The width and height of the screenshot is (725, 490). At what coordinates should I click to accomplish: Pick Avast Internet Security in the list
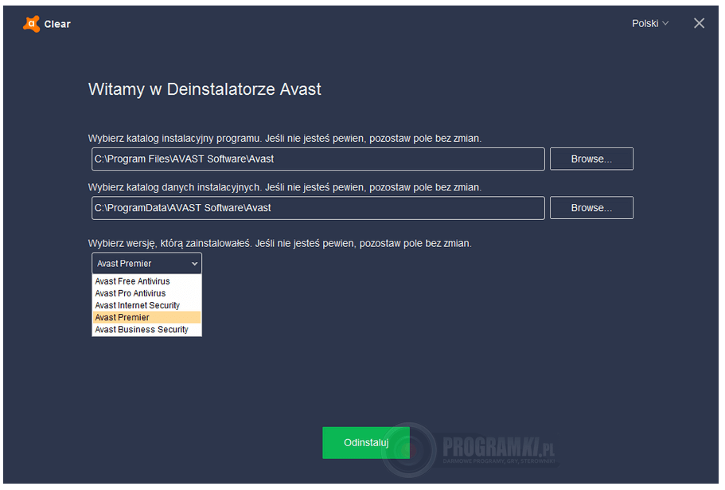click(x=146, y=305)
